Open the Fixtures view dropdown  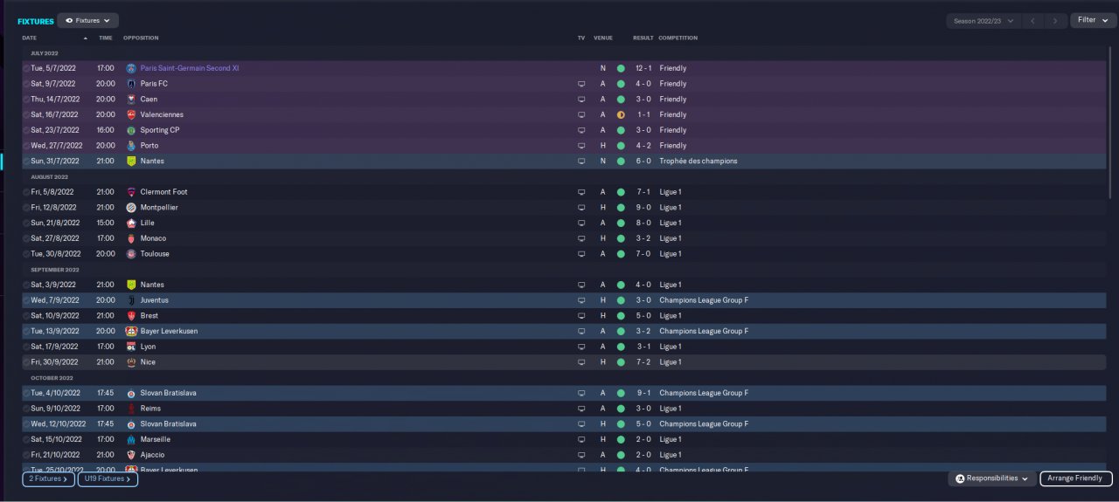pyautogui.click(x=88, y=20)
